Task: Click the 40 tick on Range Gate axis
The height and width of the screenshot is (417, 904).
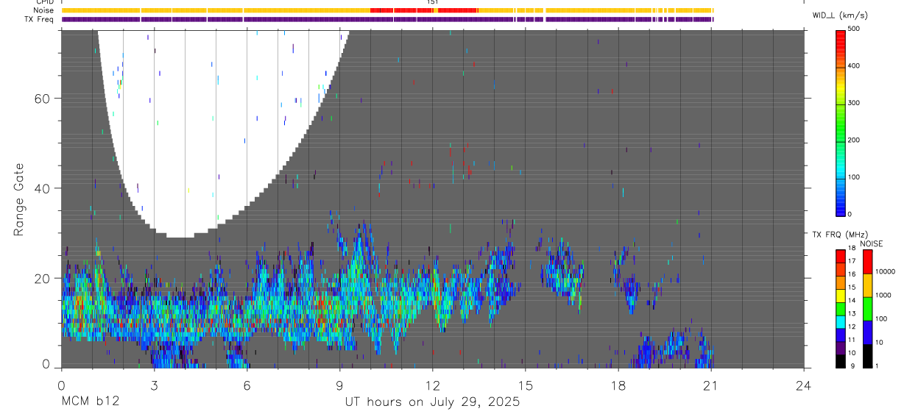Action: click(x=41, y=188)
